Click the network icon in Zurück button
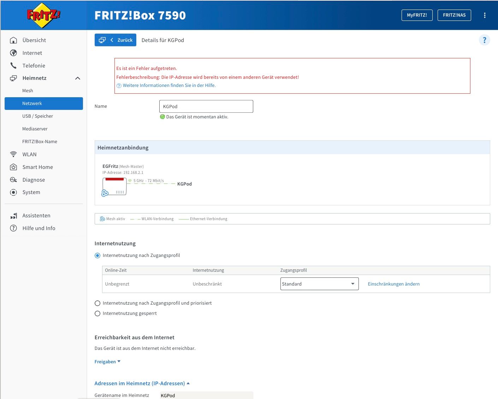The image size is (498, 399). (102, 40)
